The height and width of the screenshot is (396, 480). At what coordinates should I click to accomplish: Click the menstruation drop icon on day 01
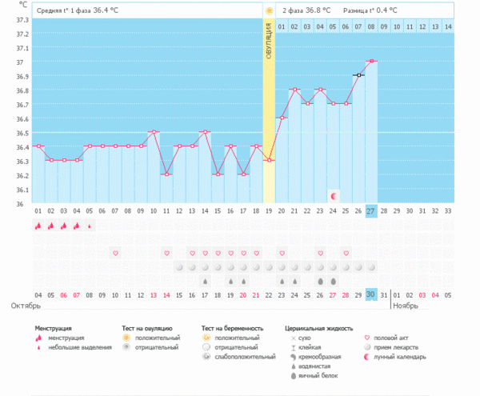[38, 226]
